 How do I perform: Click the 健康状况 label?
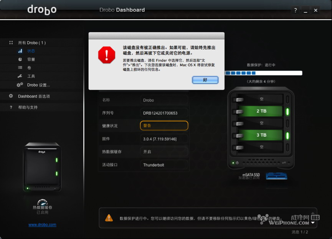[x=110, y=126]
